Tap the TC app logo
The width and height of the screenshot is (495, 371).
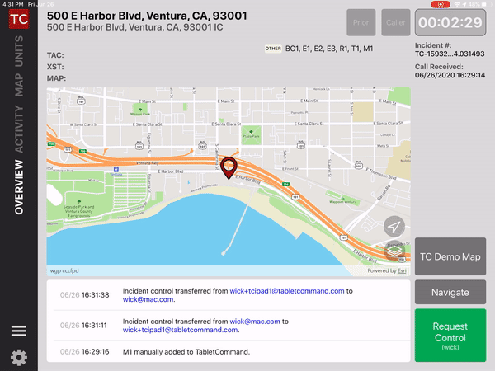click(18, 22)
